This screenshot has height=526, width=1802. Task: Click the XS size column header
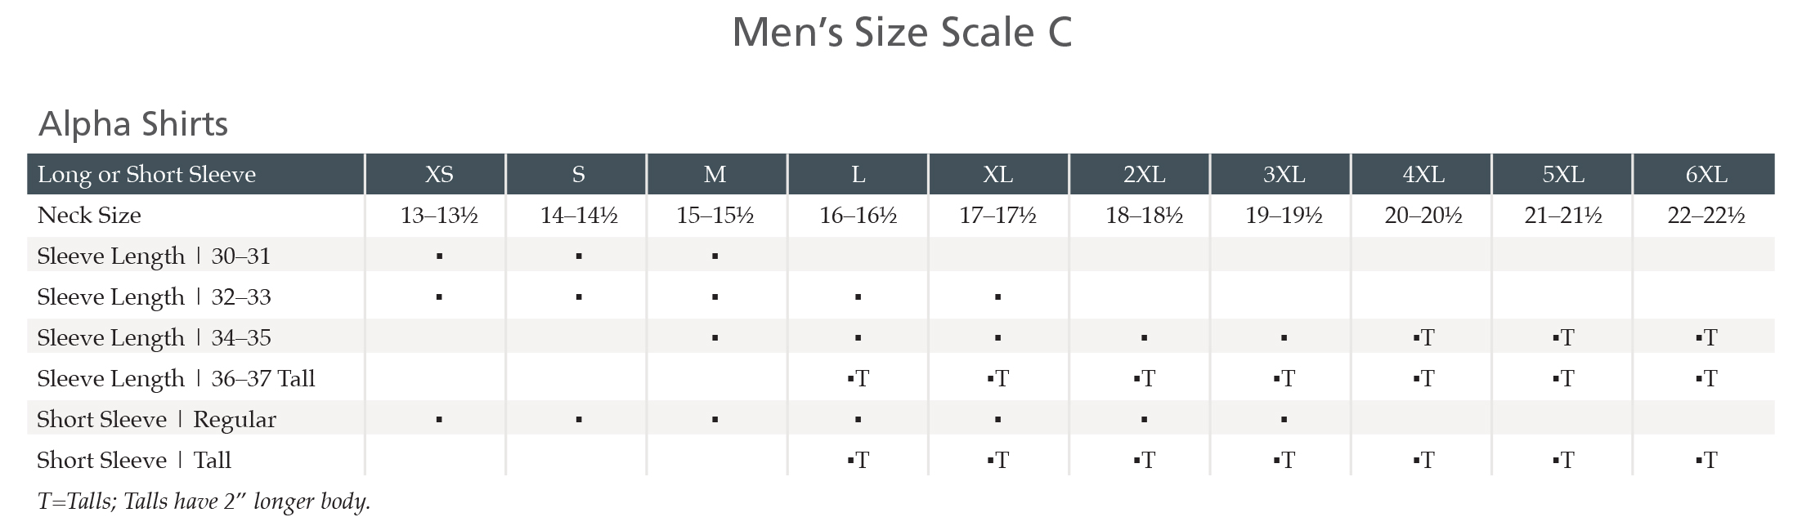point(439,174)
